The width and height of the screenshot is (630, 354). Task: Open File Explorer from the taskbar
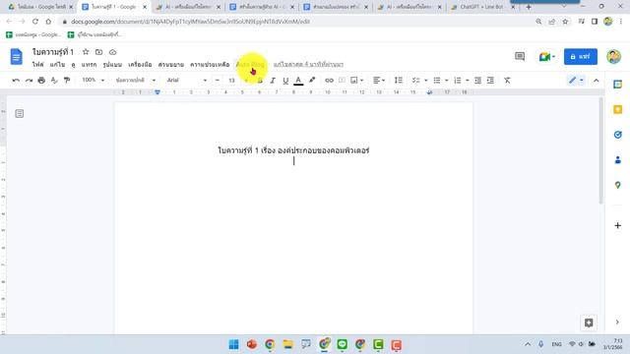(287, 344)
